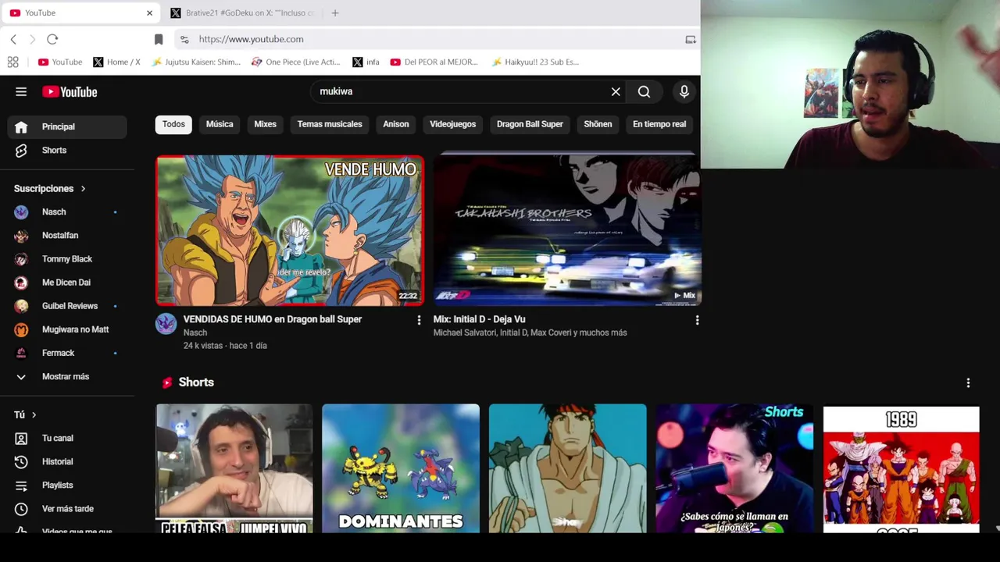Select the Videojuegos filter chip

452,124
